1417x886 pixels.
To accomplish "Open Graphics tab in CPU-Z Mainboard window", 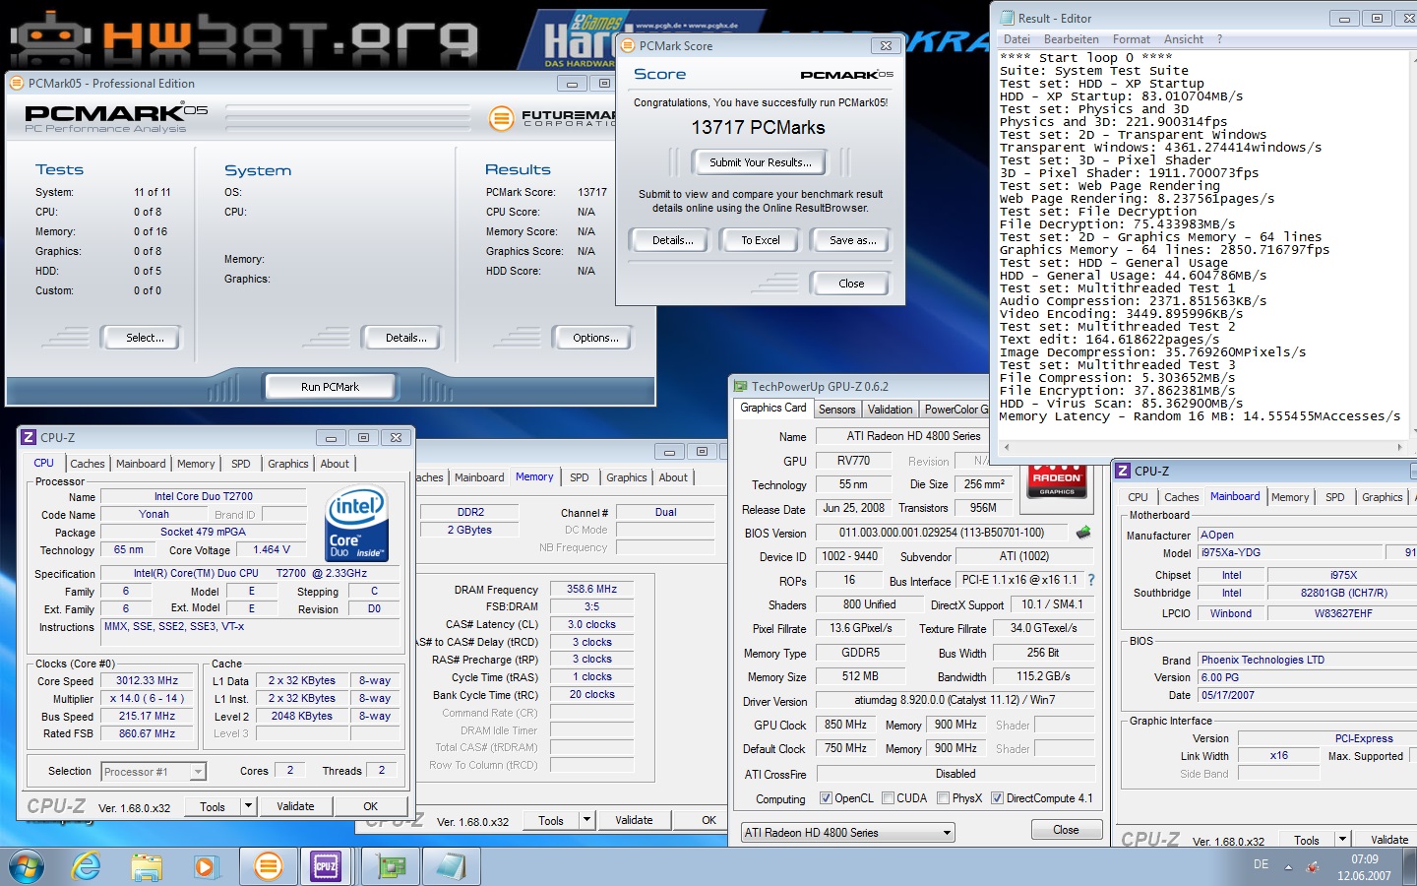I will point(1383,497).
